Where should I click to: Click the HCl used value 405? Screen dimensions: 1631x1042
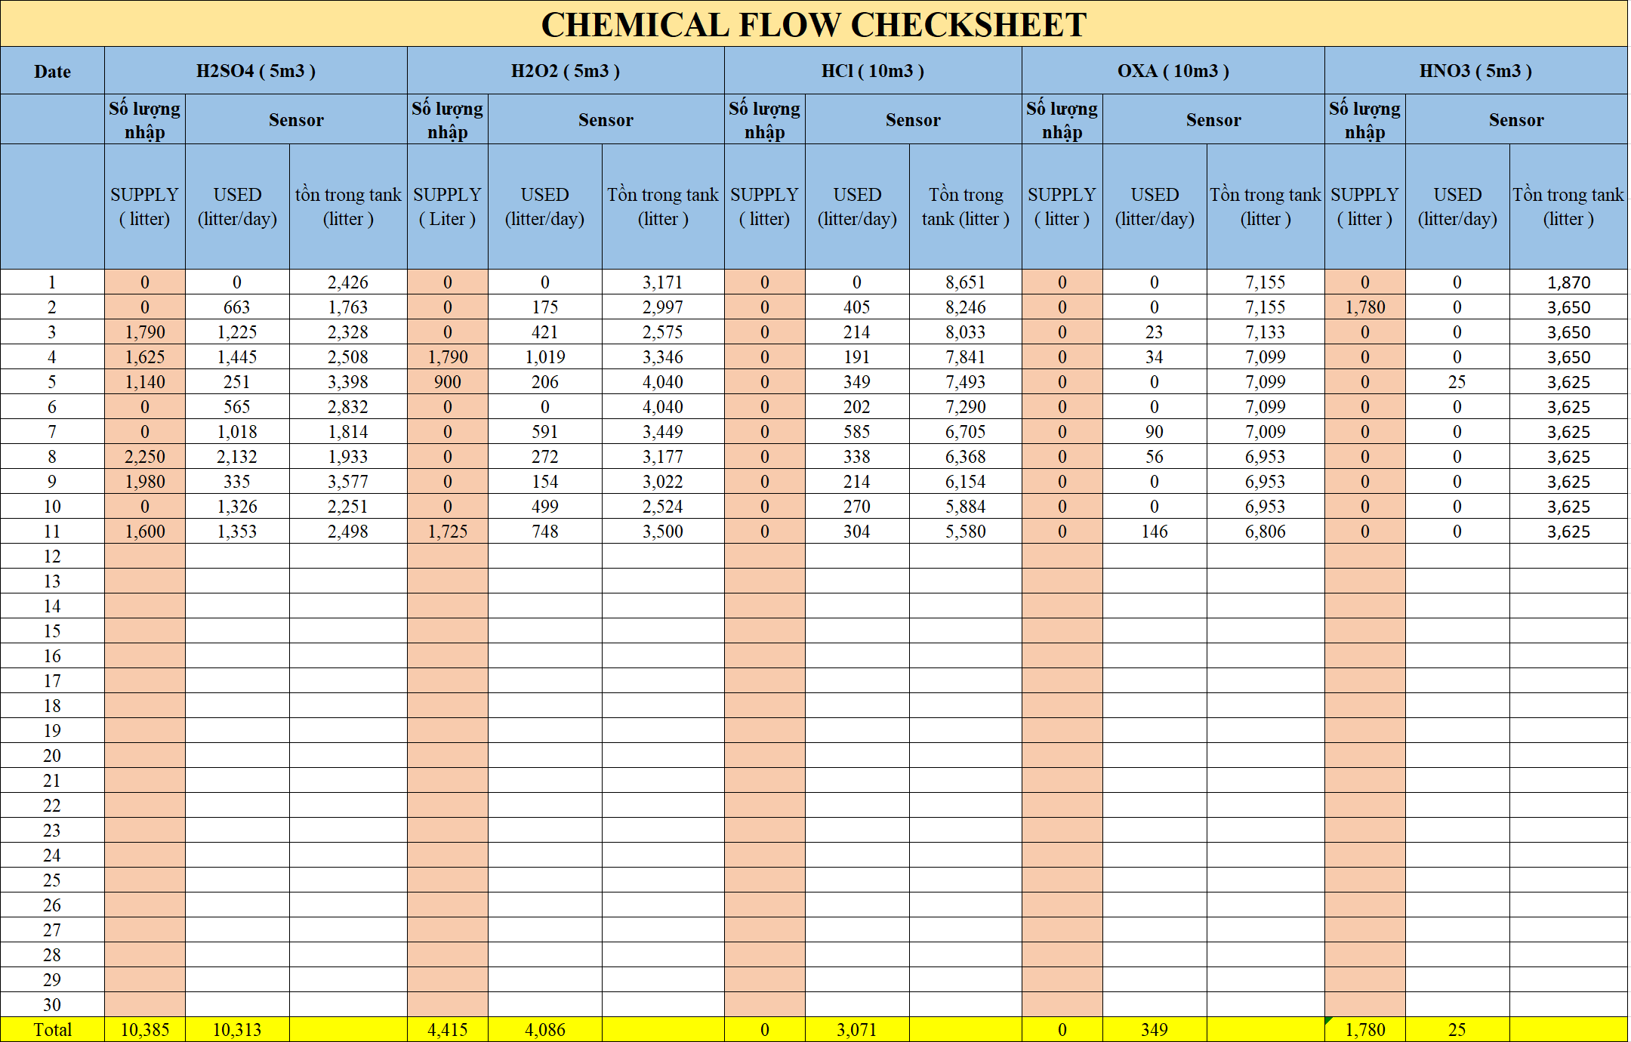click(857, 307)
